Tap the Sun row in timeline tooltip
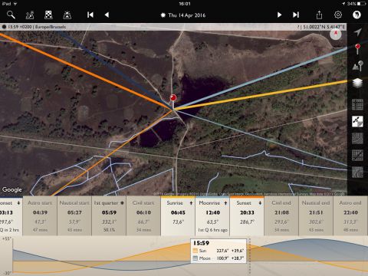The height and width of the screenshot is (276, 368). (x=219, y=251)
